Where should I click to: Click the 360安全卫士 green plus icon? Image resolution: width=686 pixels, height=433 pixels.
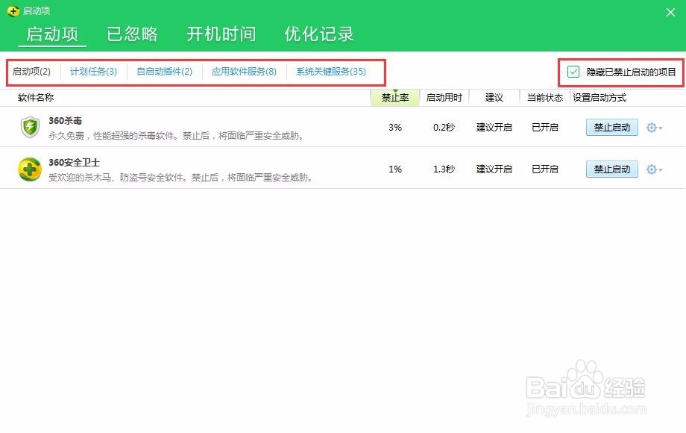tap(30, 169)
